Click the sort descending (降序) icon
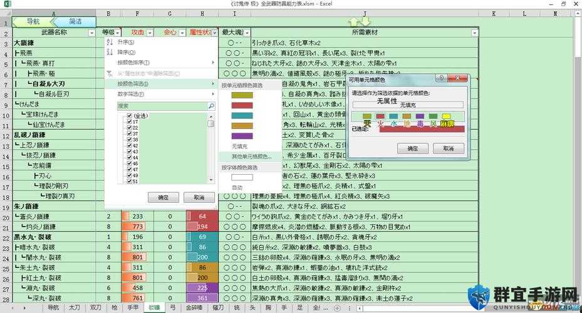582x313 pixels. click(110, 53)
